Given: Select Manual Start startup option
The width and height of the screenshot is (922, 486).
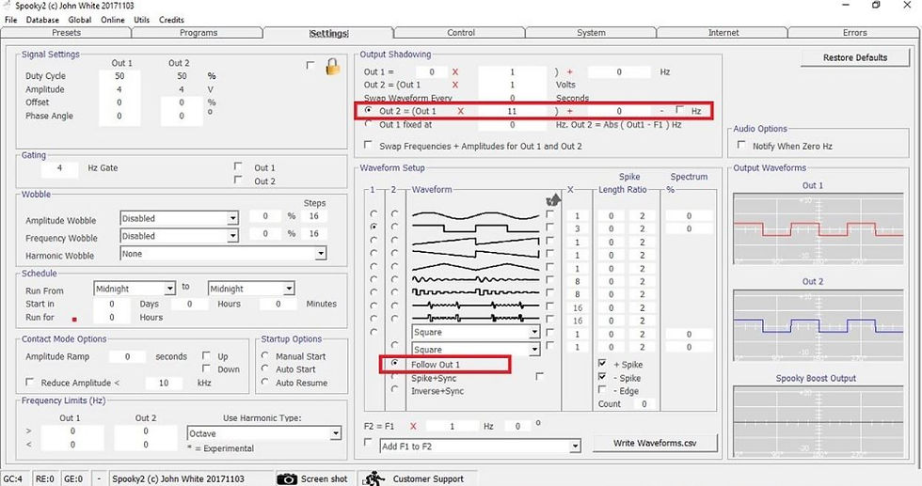Looking at the screenshot, I should click(x=265, y=356).
